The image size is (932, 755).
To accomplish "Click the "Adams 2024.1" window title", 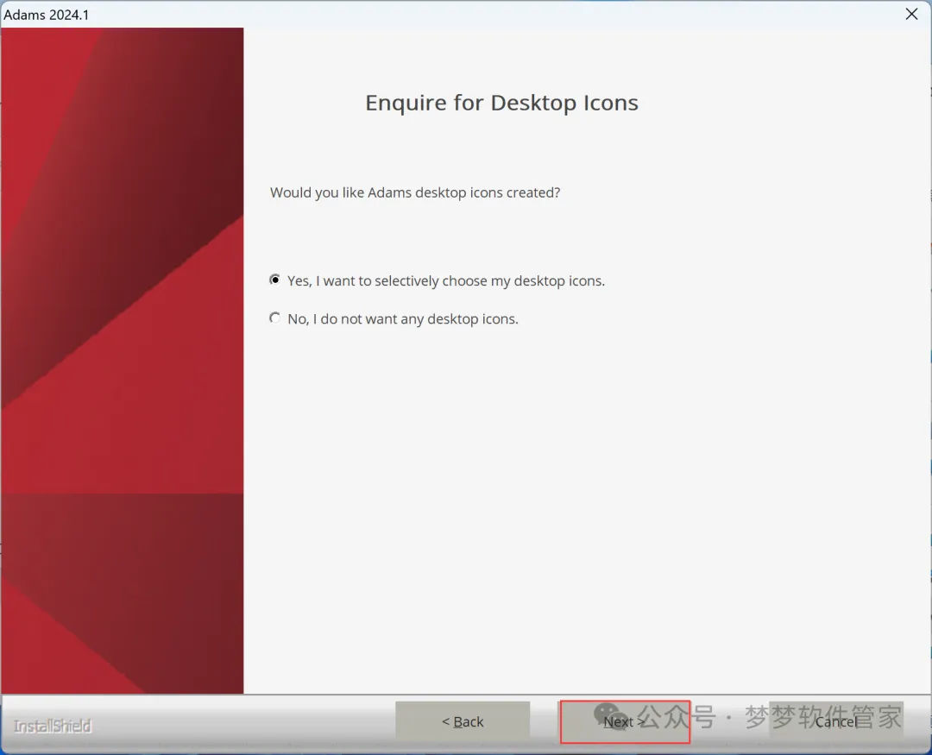I will pos(47,15).
